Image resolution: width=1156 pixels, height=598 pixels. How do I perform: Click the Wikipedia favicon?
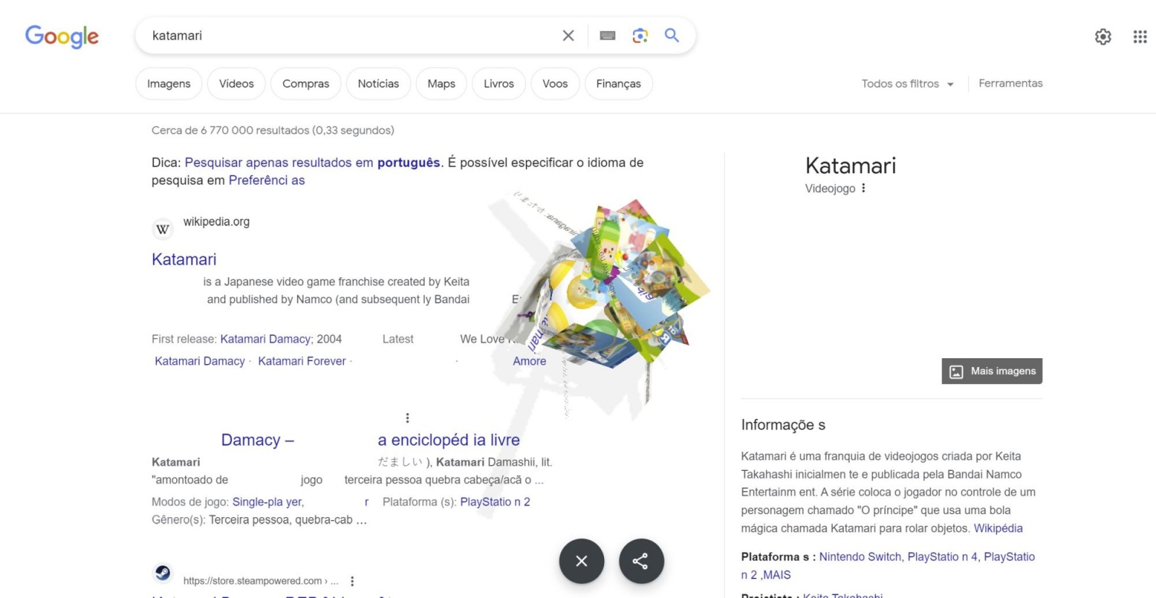(163, 229)
